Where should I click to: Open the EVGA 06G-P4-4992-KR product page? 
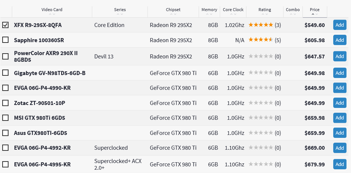pyautogui.click(x=42, y=148)
